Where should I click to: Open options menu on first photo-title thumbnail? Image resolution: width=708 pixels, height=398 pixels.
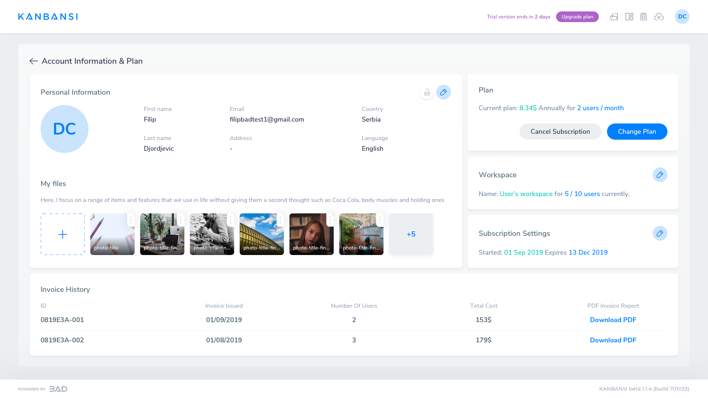click(x=131, y=220)
